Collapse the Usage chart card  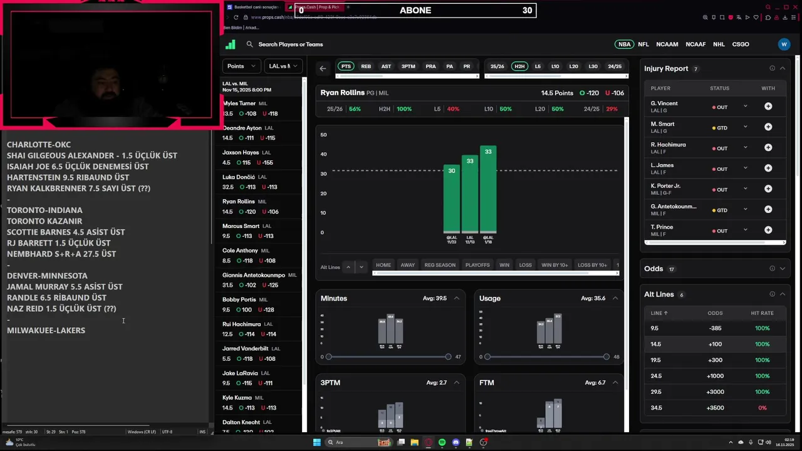(x=615, y=298)
